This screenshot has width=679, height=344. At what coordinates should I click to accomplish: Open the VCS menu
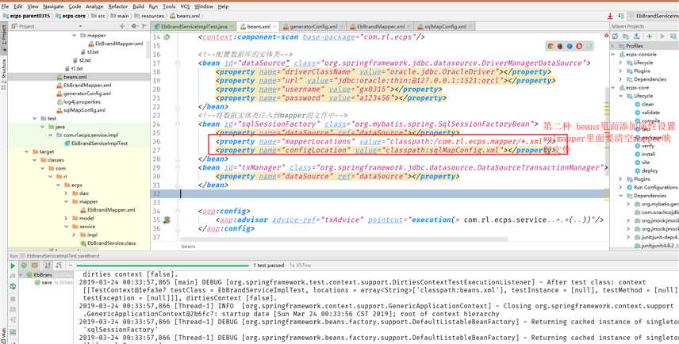pos(185,6)
